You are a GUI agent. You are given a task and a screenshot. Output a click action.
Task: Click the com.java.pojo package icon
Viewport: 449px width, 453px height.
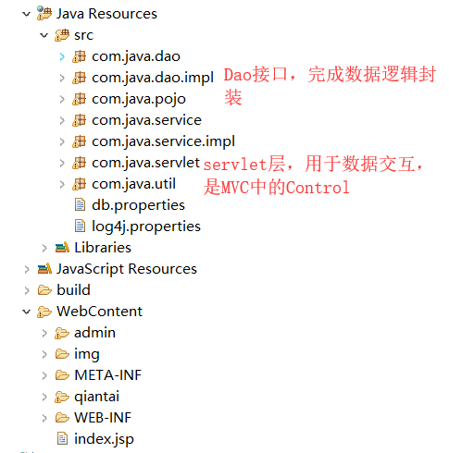tap(79, 99)
